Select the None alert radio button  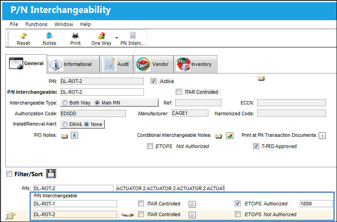coord(86,124)
